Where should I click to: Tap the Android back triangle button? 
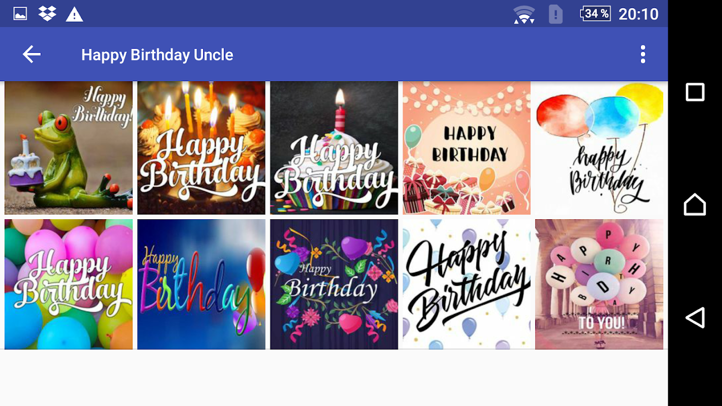tap(695, 318)
